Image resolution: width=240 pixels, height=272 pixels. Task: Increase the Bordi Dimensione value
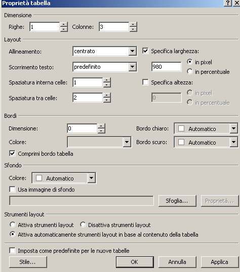101,126
